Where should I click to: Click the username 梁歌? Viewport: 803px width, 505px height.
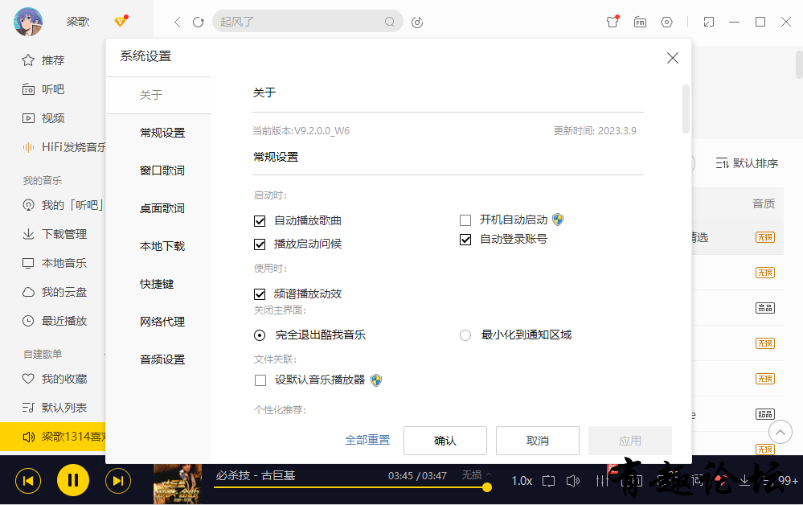point(78,22)
